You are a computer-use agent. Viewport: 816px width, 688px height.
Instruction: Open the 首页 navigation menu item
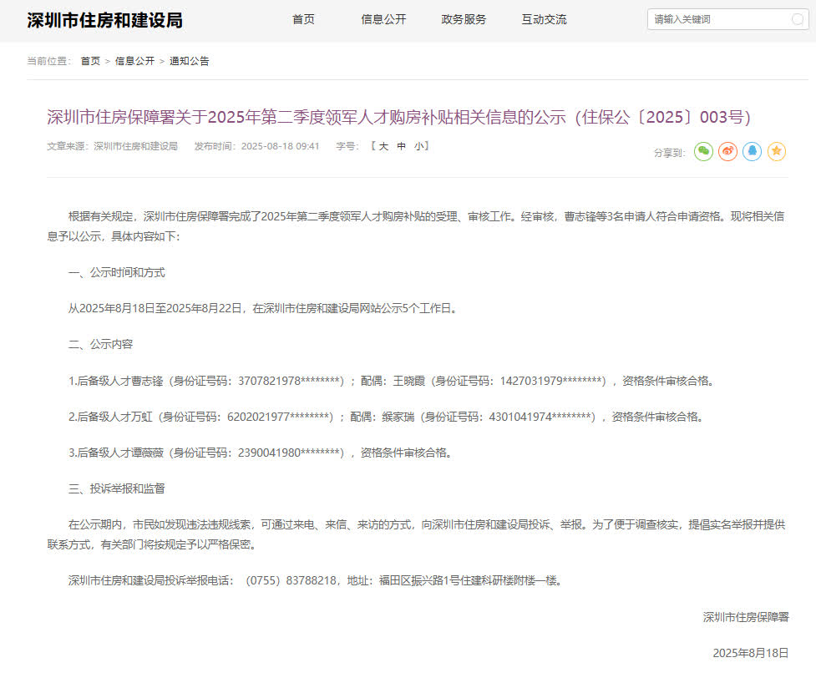(303, 19)
